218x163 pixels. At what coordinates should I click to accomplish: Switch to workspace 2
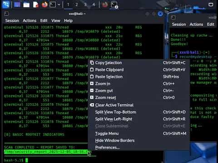click(x=77, y=5)
